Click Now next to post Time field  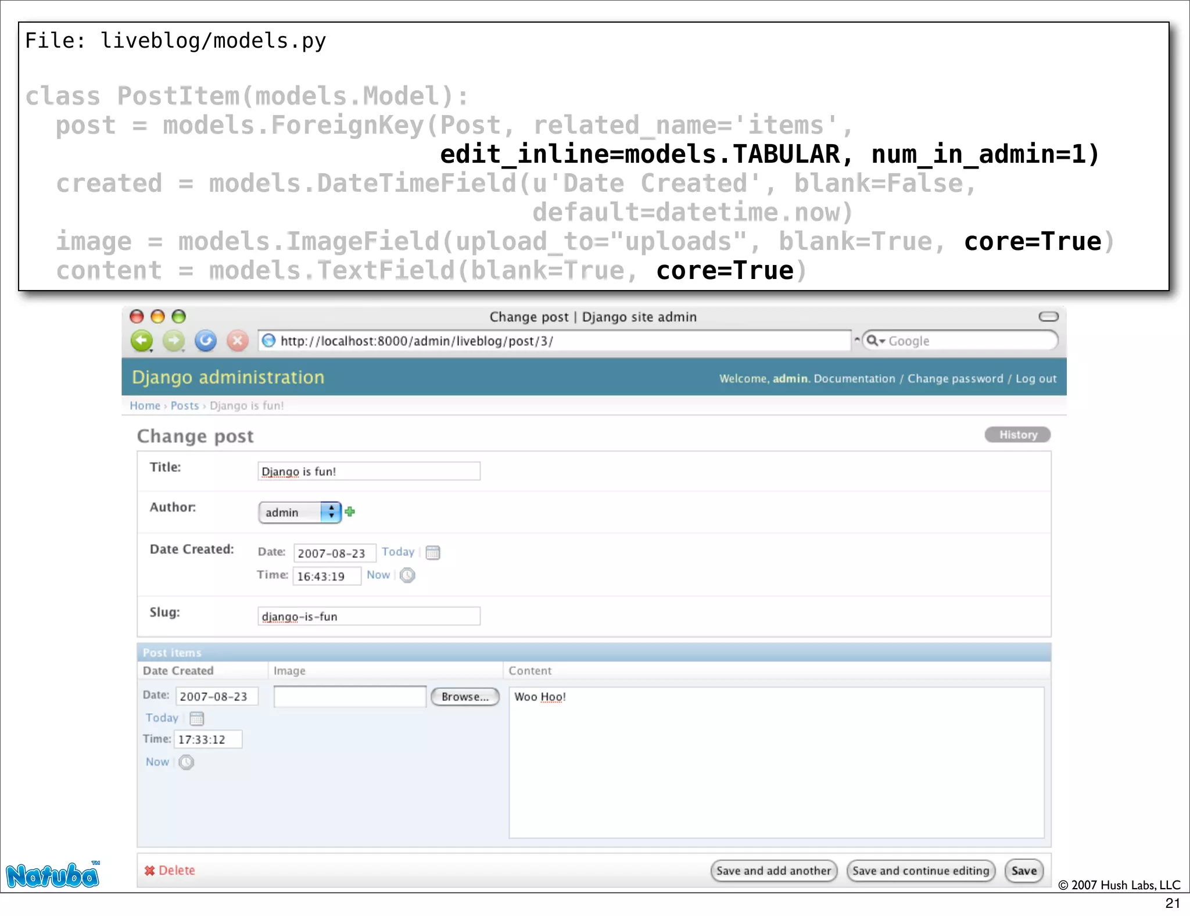(x=378, y=575)
